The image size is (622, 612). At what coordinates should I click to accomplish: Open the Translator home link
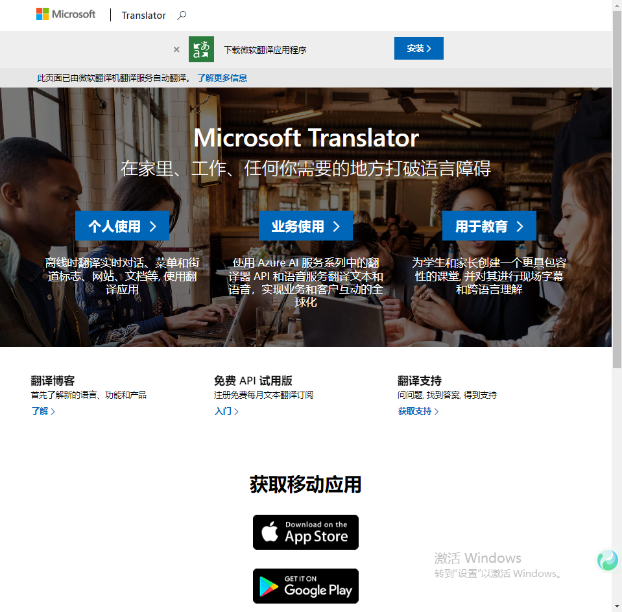pyautogui.click(x=143, y=15)
